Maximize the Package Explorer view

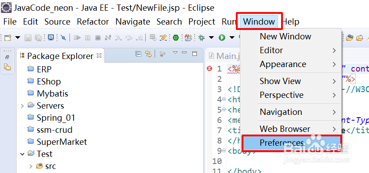point(195,54)
